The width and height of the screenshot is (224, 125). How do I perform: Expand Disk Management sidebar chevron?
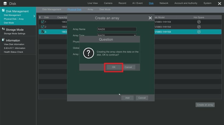[x=34, y=16]
